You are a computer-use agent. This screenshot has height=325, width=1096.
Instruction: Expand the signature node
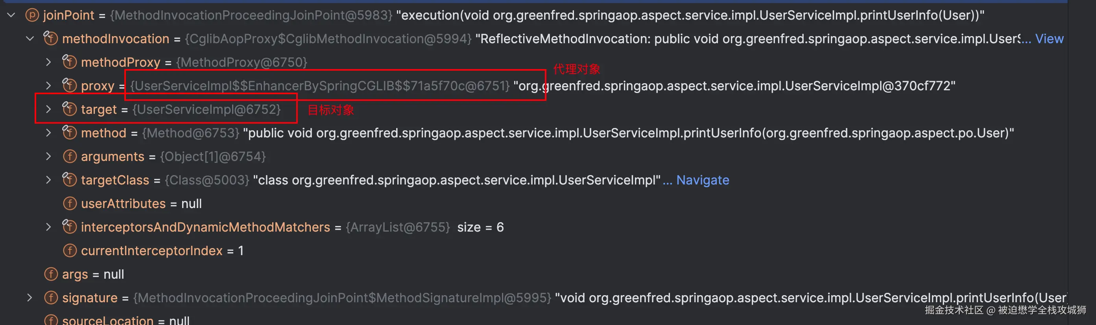[x=30, y=298]
